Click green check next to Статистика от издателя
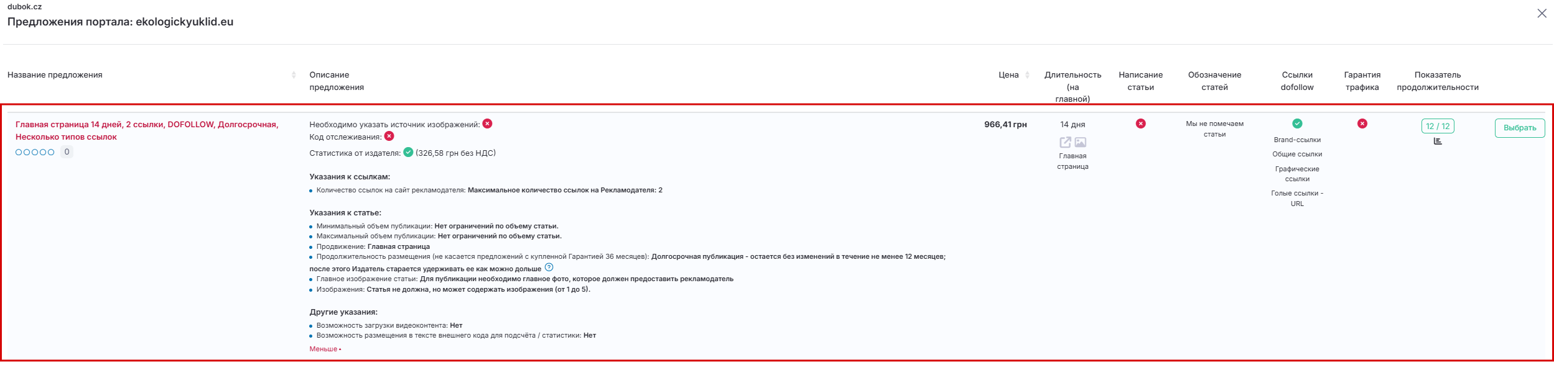 [x=408, y=152]
